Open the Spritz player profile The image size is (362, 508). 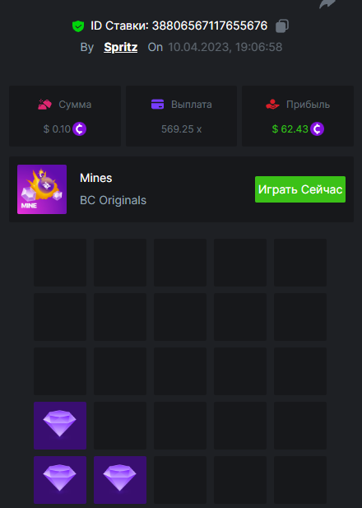click(x=120, y=47)
